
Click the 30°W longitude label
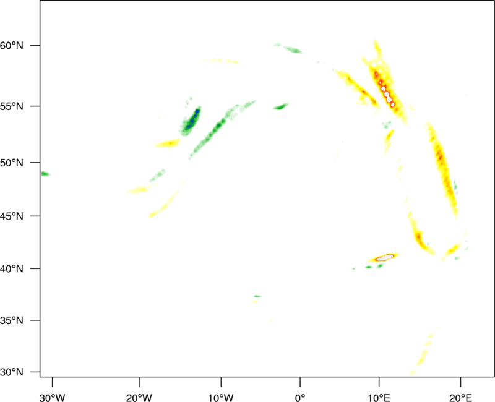point(52,398)
